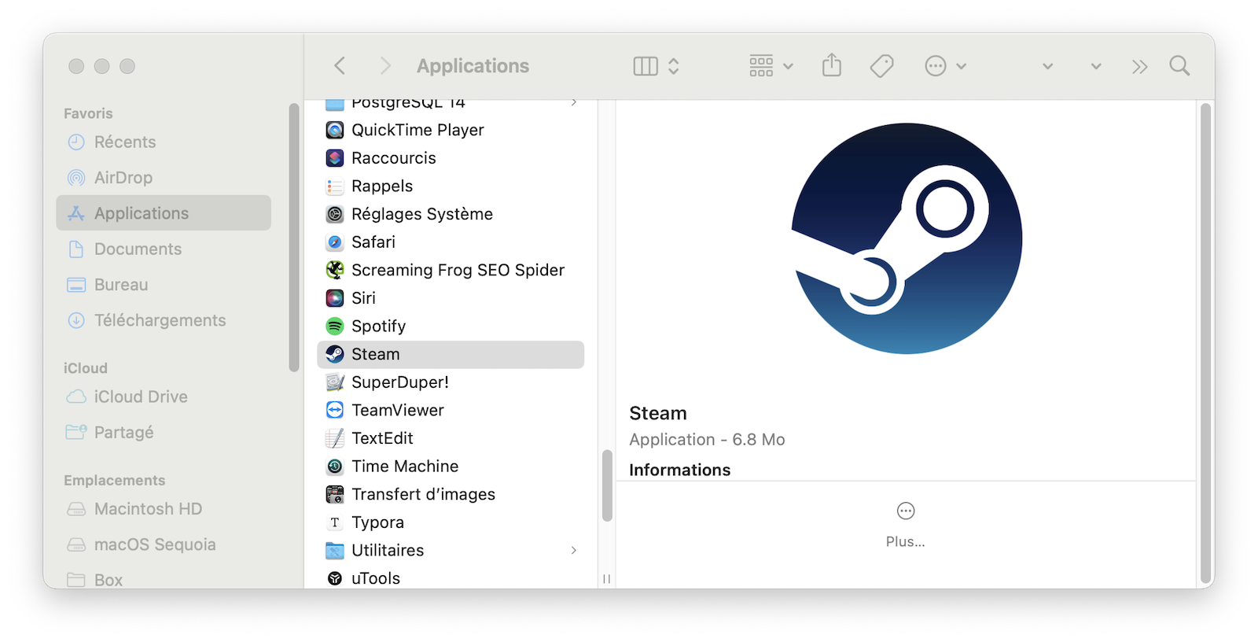Click the Siri app icon
This screenshot has height=642, width=1258.
click(x=335, y=298)
